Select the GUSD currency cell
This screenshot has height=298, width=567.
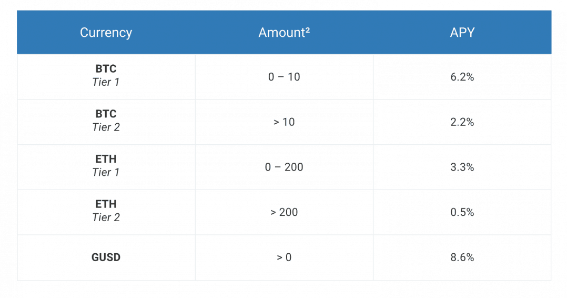[x=106, y=257]
